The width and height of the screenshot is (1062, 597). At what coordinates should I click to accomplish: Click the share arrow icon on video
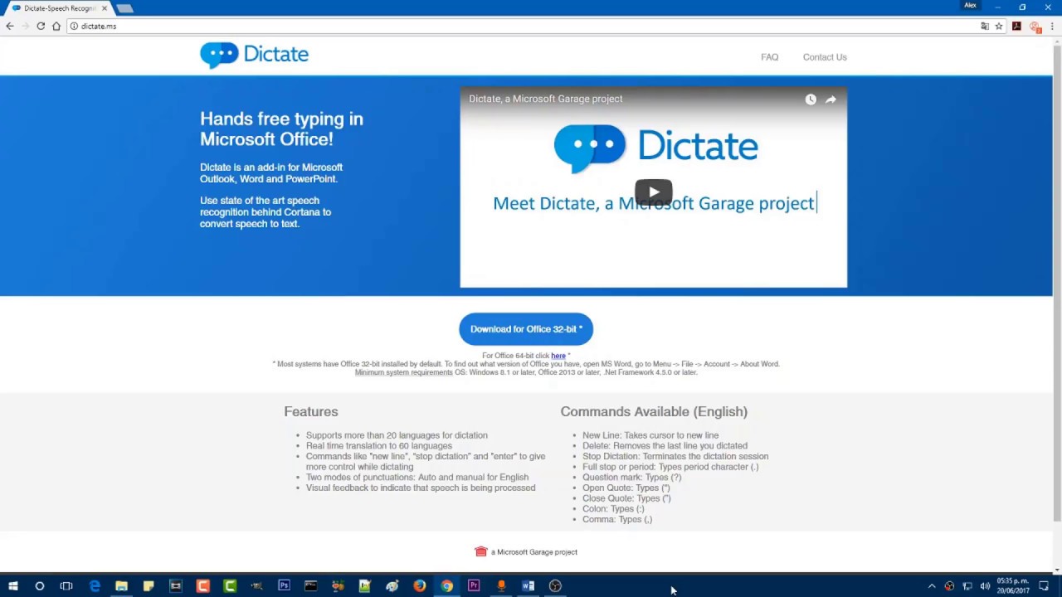tap(831, 99)
